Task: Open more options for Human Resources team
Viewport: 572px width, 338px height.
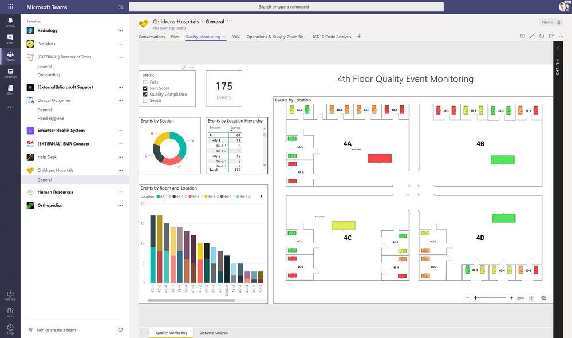Action: pyautogui.click(x=121, y=192)
